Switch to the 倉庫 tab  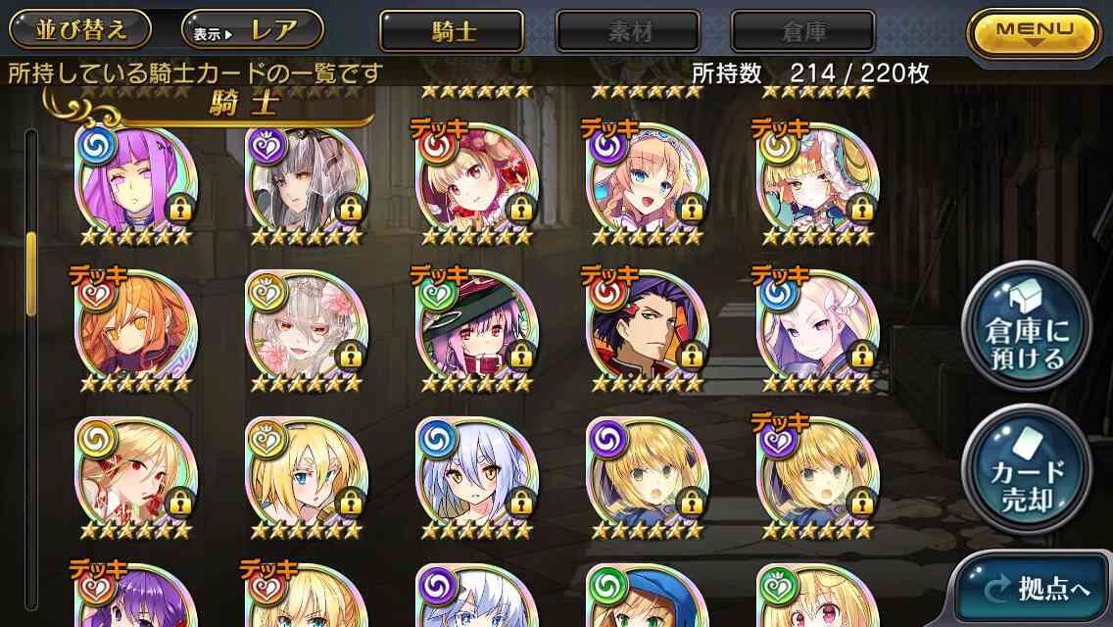802,31
